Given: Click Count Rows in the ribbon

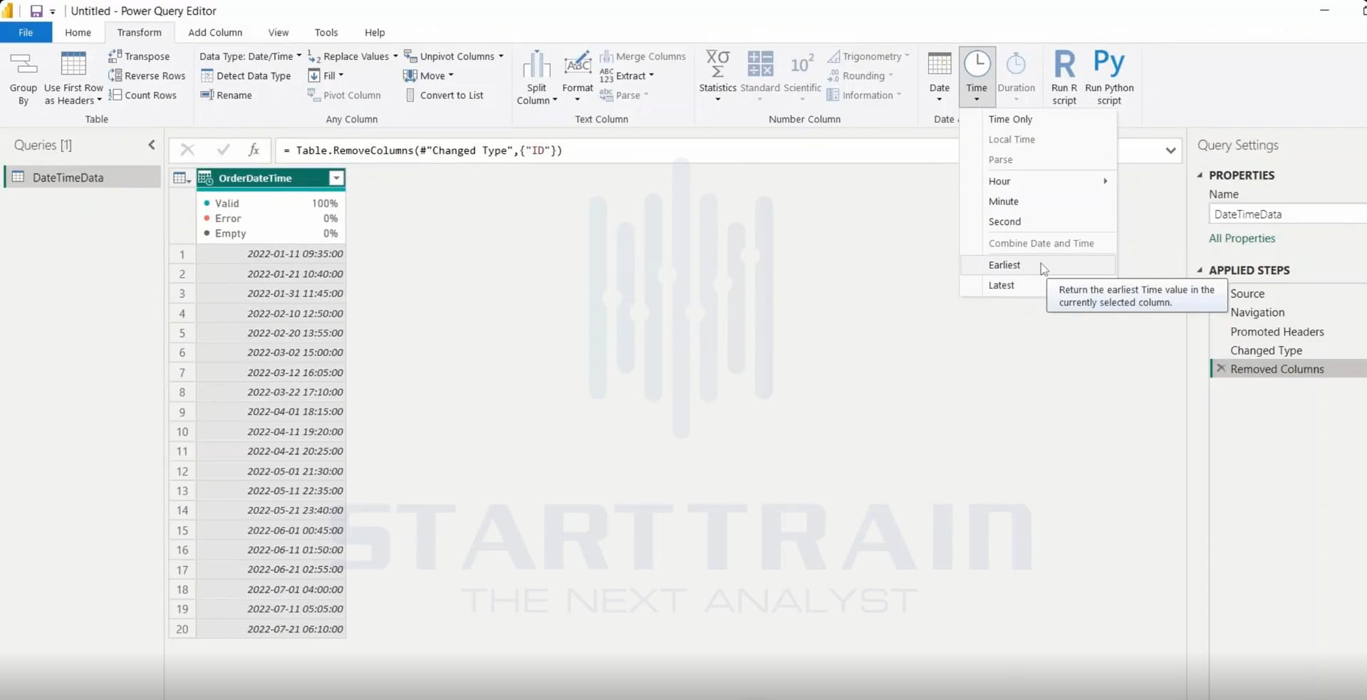Looking at the screenshot, I should [x=142, y=95].
